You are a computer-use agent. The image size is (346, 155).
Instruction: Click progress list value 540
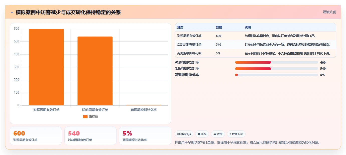[x=323, y=69]
